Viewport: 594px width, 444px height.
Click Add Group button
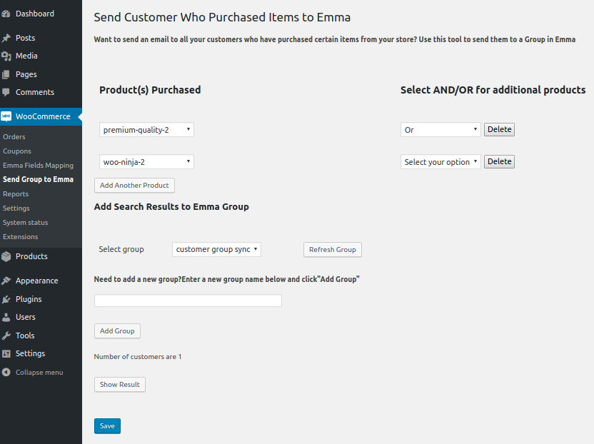(117, 331)
